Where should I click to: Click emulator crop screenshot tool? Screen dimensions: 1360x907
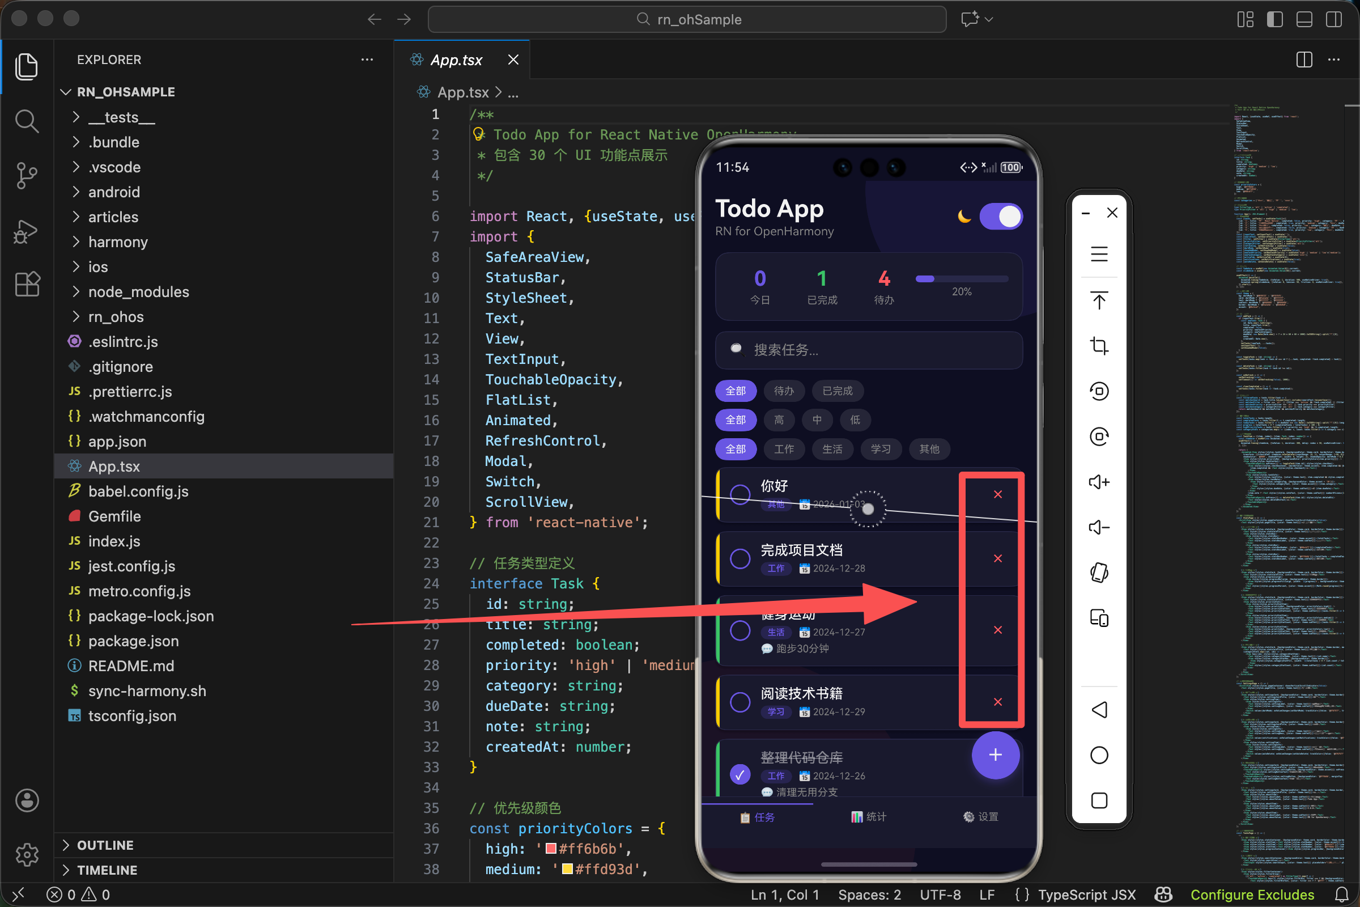tap(1099, 345)
